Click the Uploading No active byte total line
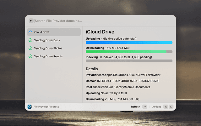Screen dimensions: 201x126 tap(106, 93)
